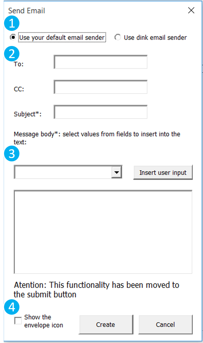Click the Send Email title text
This screenshot has height=343, width=203.
point(27,11)
